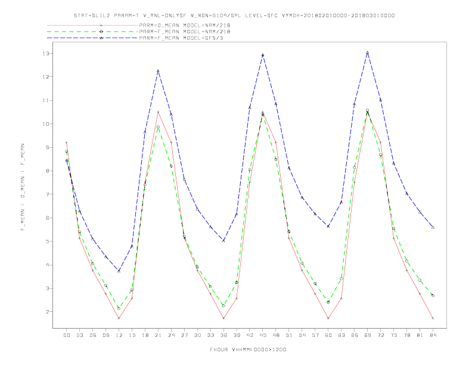
Task: Click y-axis tick label 13
Action: 46,53
